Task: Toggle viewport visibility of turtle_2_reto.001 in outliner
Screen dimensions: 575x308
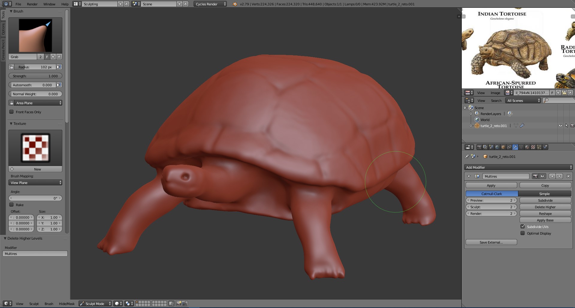Action: click(x=560, y=126)
